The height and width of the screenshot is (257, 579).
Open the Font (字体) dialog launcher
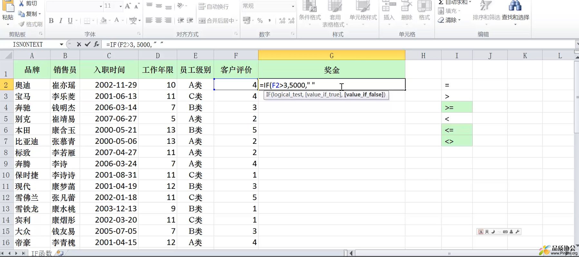click(x=139, y=33)
